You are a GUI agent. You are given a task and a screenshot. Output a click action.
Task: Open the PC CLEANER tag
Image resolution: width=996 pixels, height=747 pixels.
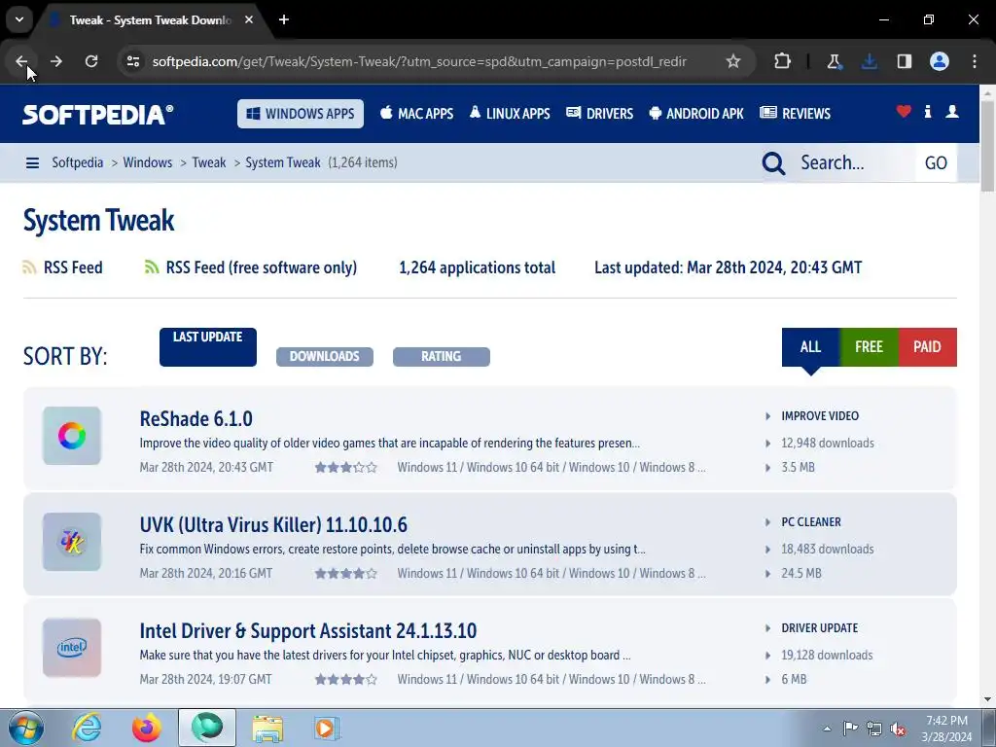pyautogui.click(x=810, y=522)
